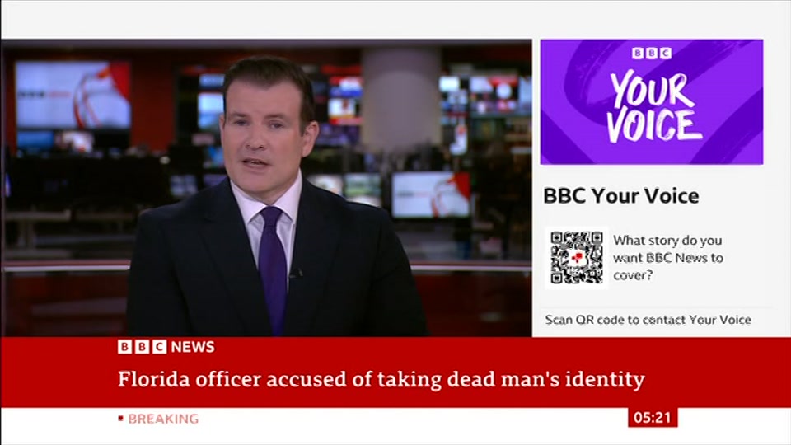791x445 pixels.
Task: Click the 05:21 clock display
Action: click(653, 417)
